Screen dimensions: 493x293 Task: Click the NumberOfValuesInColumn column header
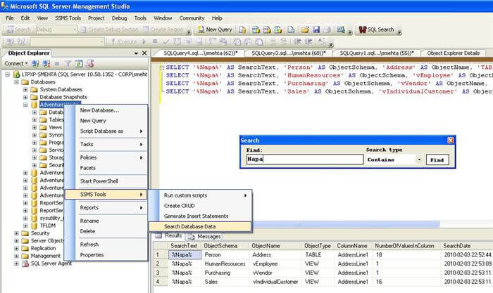407,246
